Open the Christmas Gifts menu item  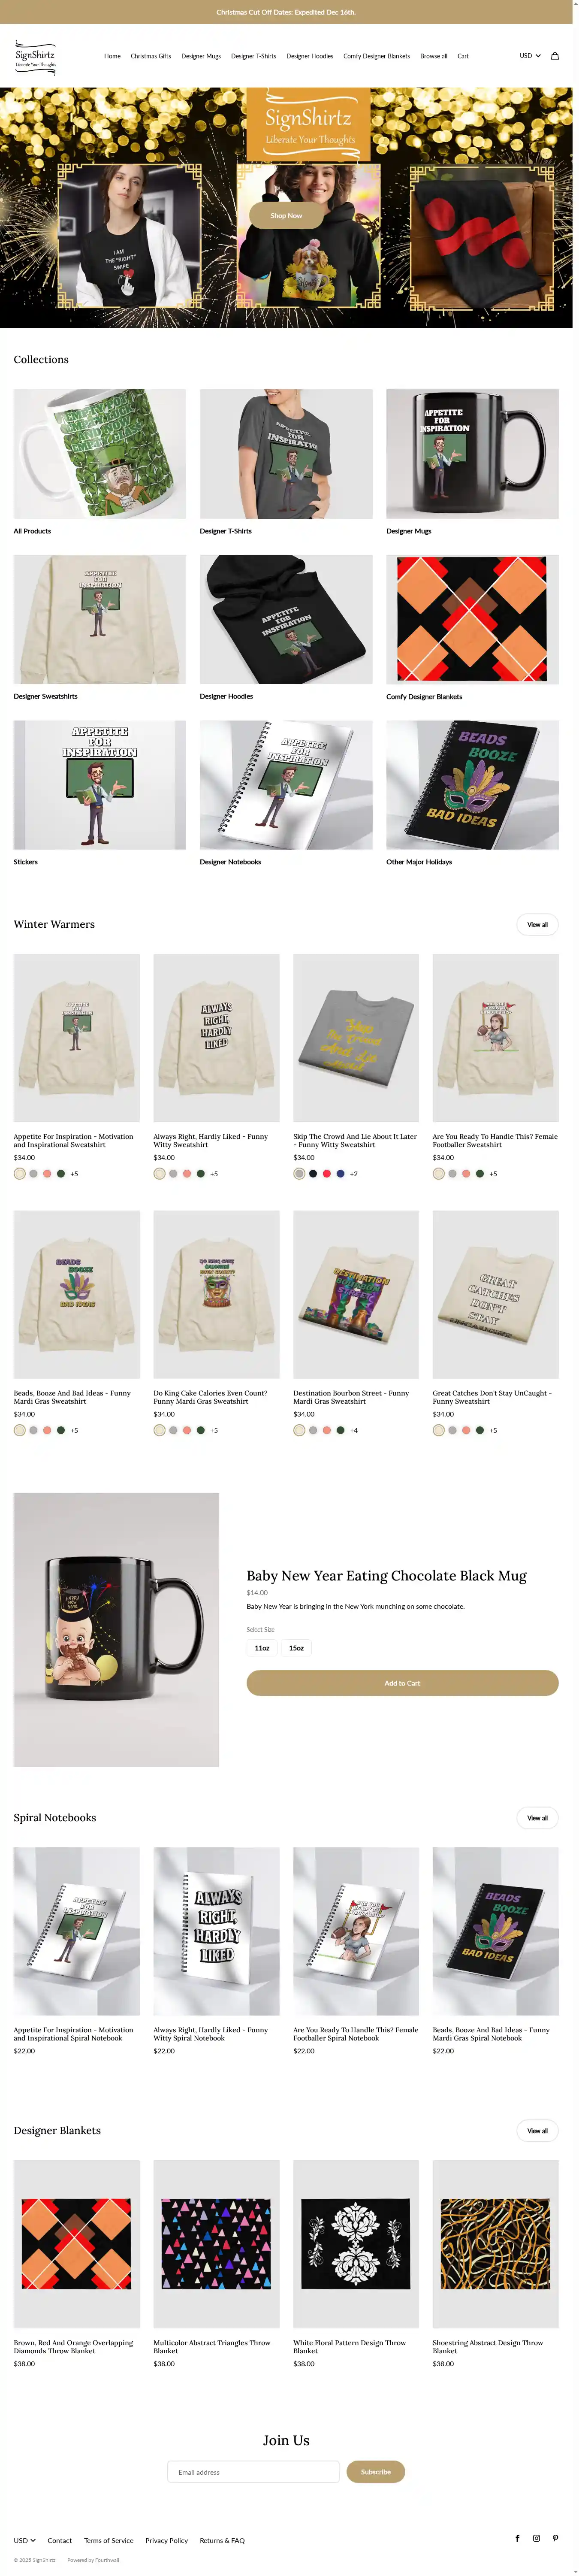[x=151, y=56]
